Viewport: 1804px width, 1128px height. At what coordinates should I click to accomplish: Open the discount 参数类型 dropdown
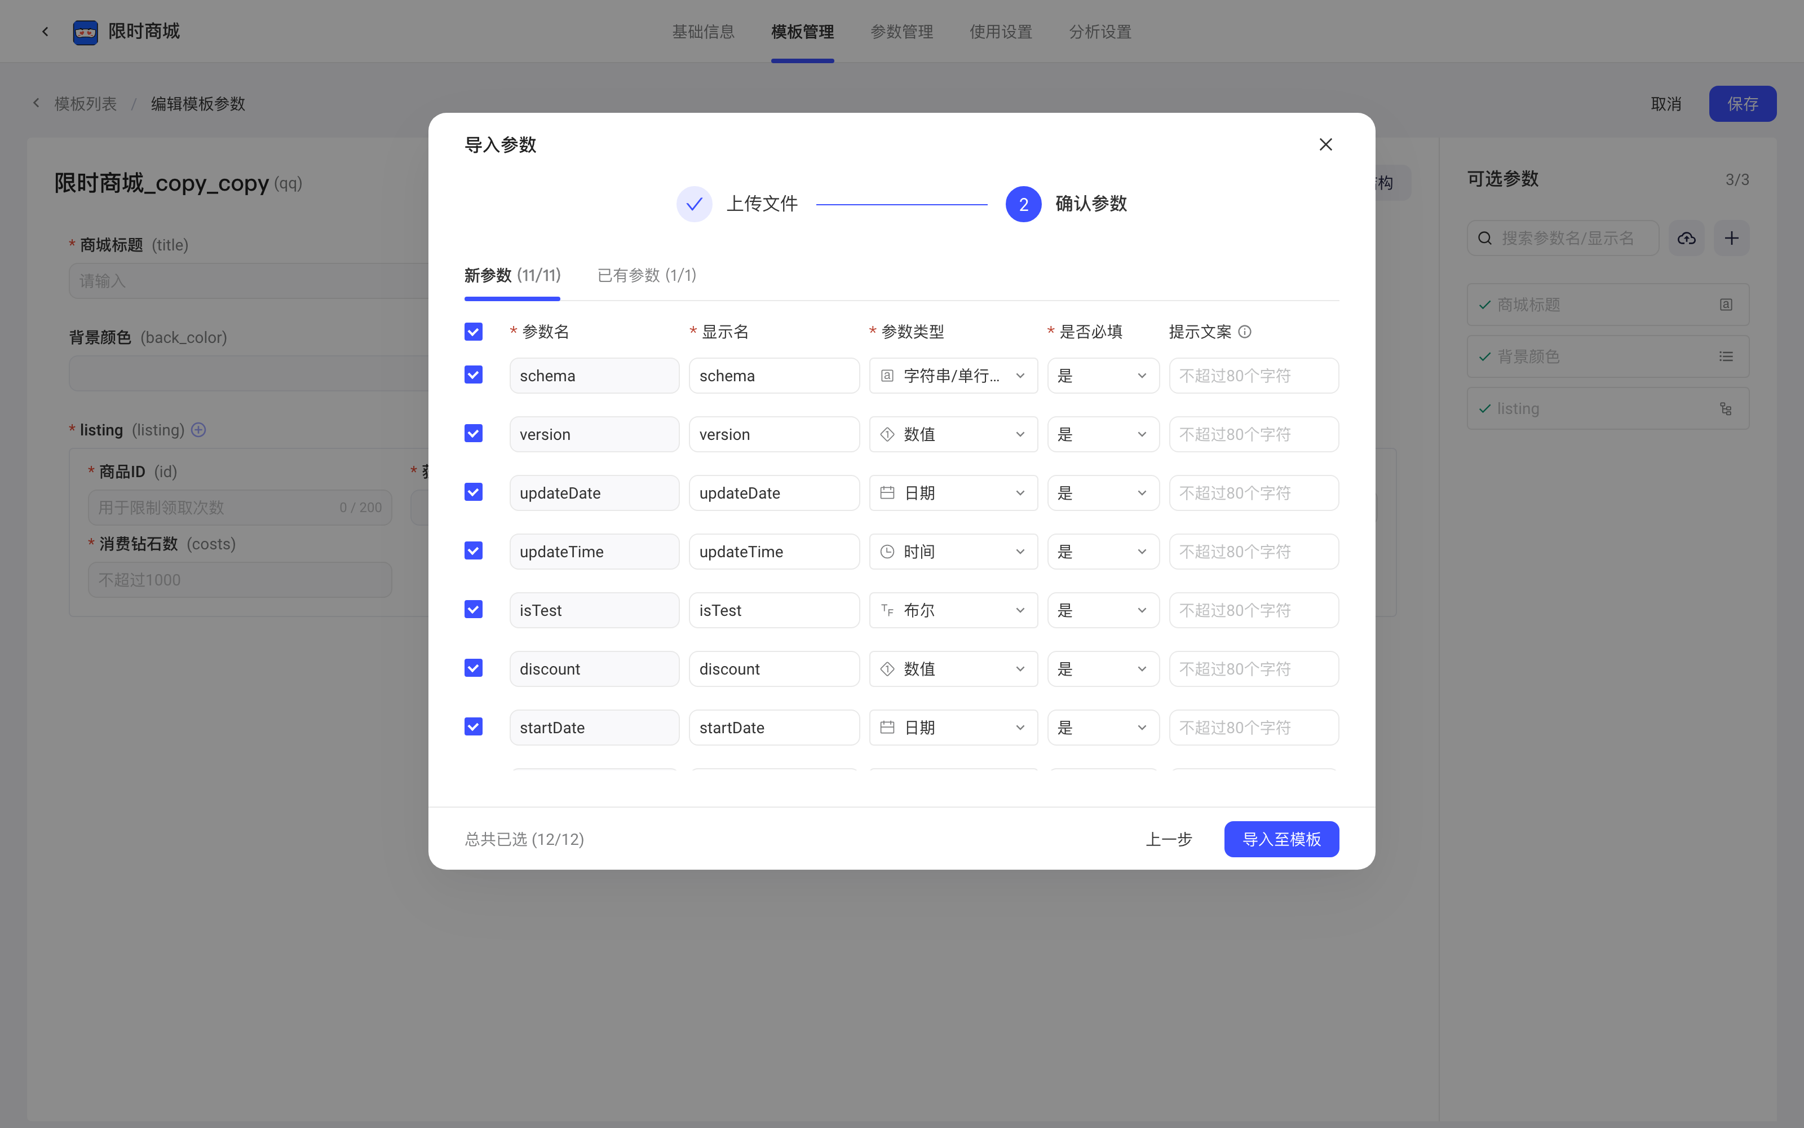click(x=953, y=669)
